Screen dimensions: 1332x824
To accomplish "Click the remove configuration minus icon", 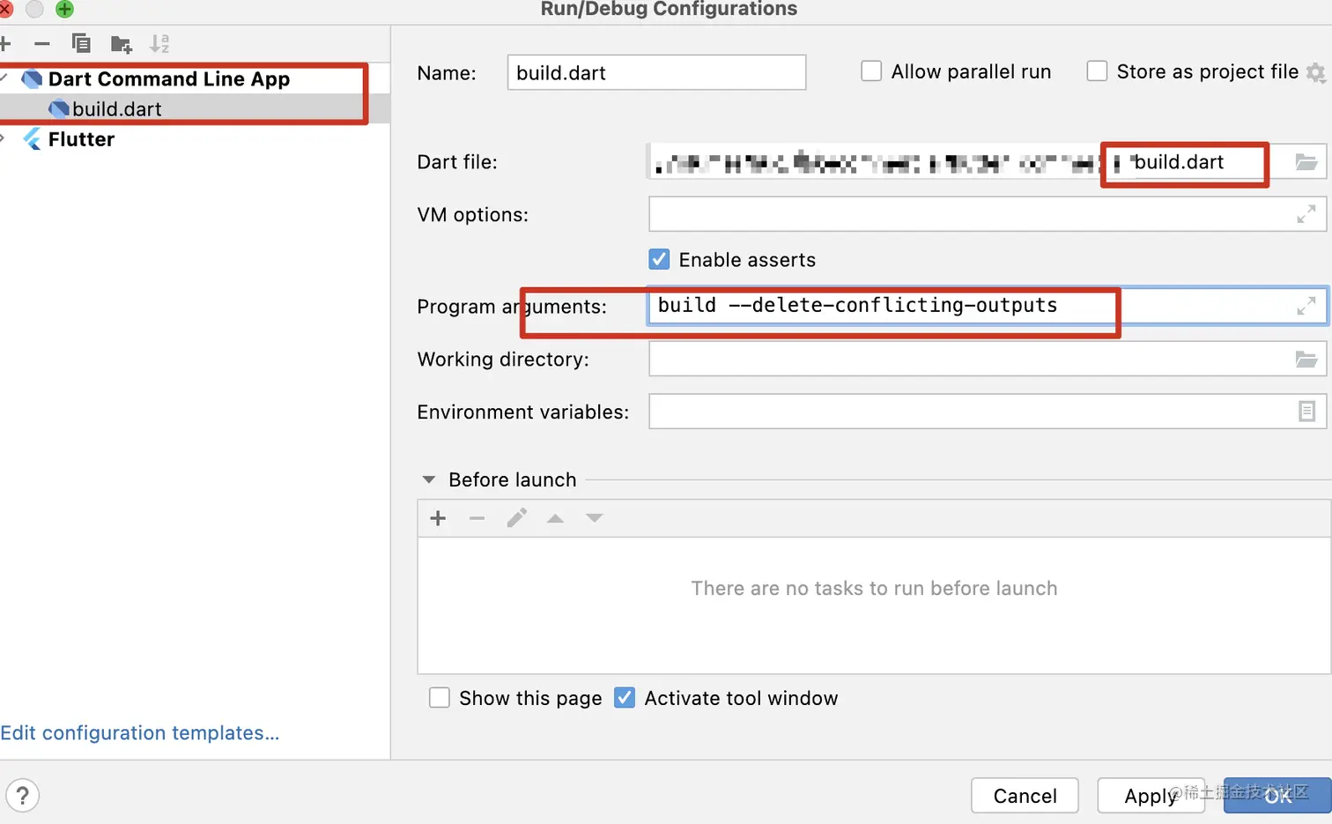I will click(x=42, y=43).
